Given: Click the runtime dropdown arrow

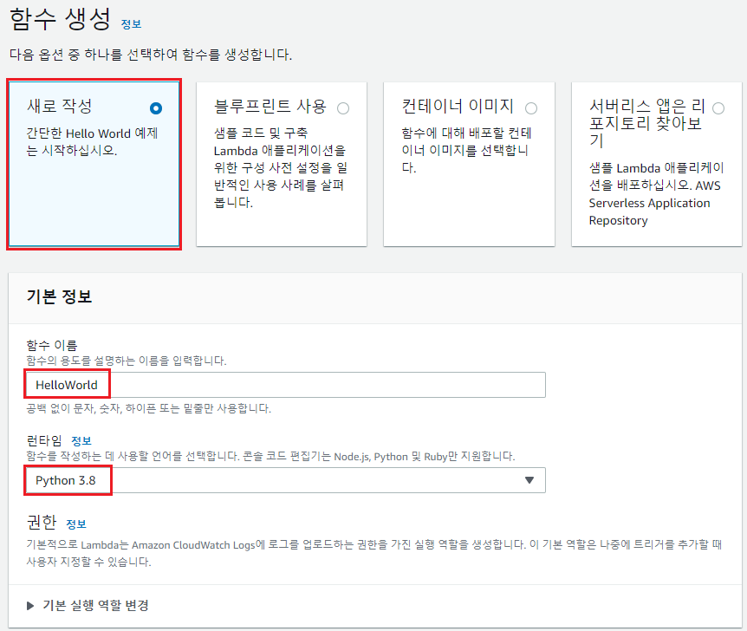Looking at the screenshot, I should [529, 480].
